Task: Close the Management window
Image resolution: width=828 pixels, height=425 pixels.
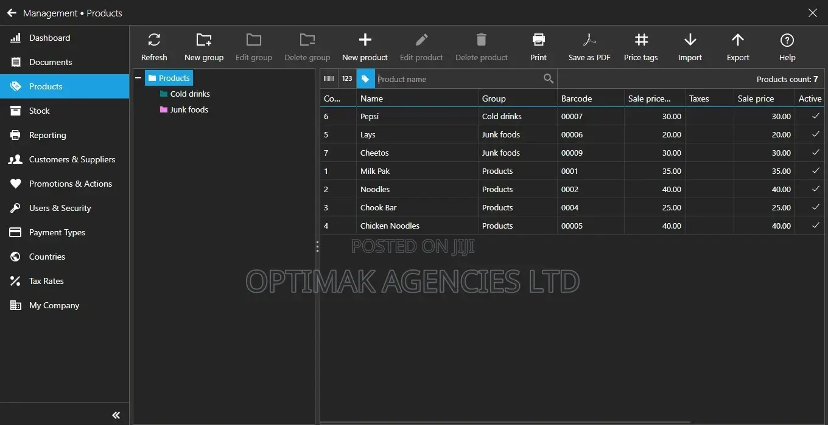Action: 813,13
